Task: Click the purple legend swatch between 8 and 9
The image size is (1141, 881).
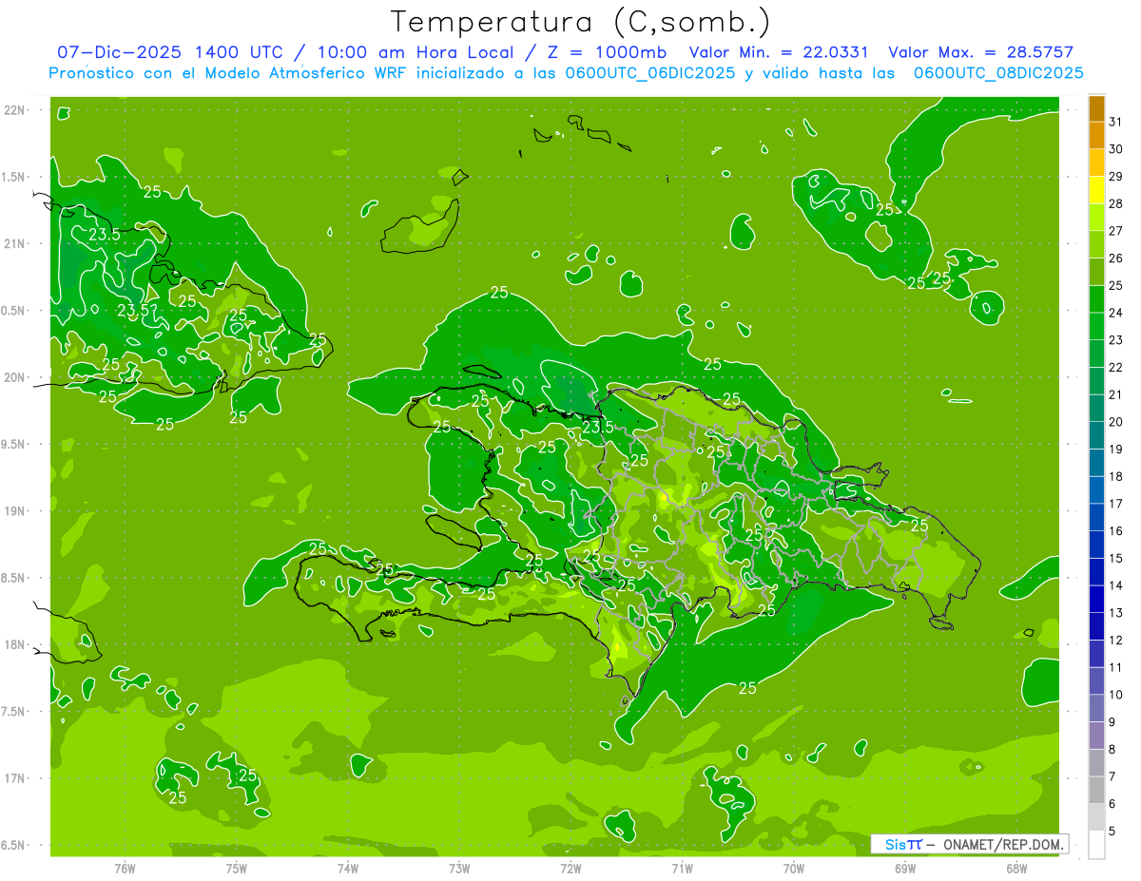Action: (x=1096, y=736)
